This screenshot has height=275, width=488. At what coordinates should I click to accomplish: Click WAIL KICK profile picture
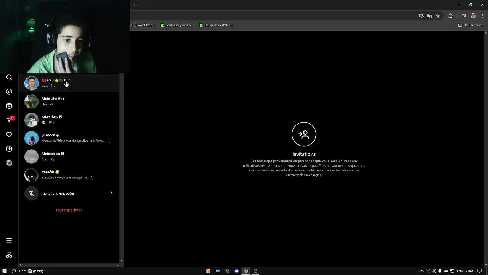[x=32, y=83]
